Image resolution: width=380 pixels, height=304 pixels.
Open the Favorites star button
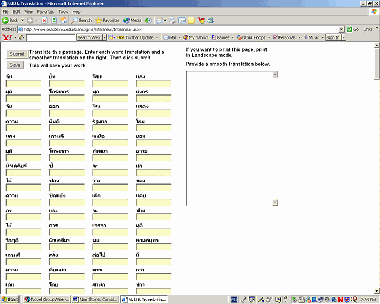click(107, 21)
